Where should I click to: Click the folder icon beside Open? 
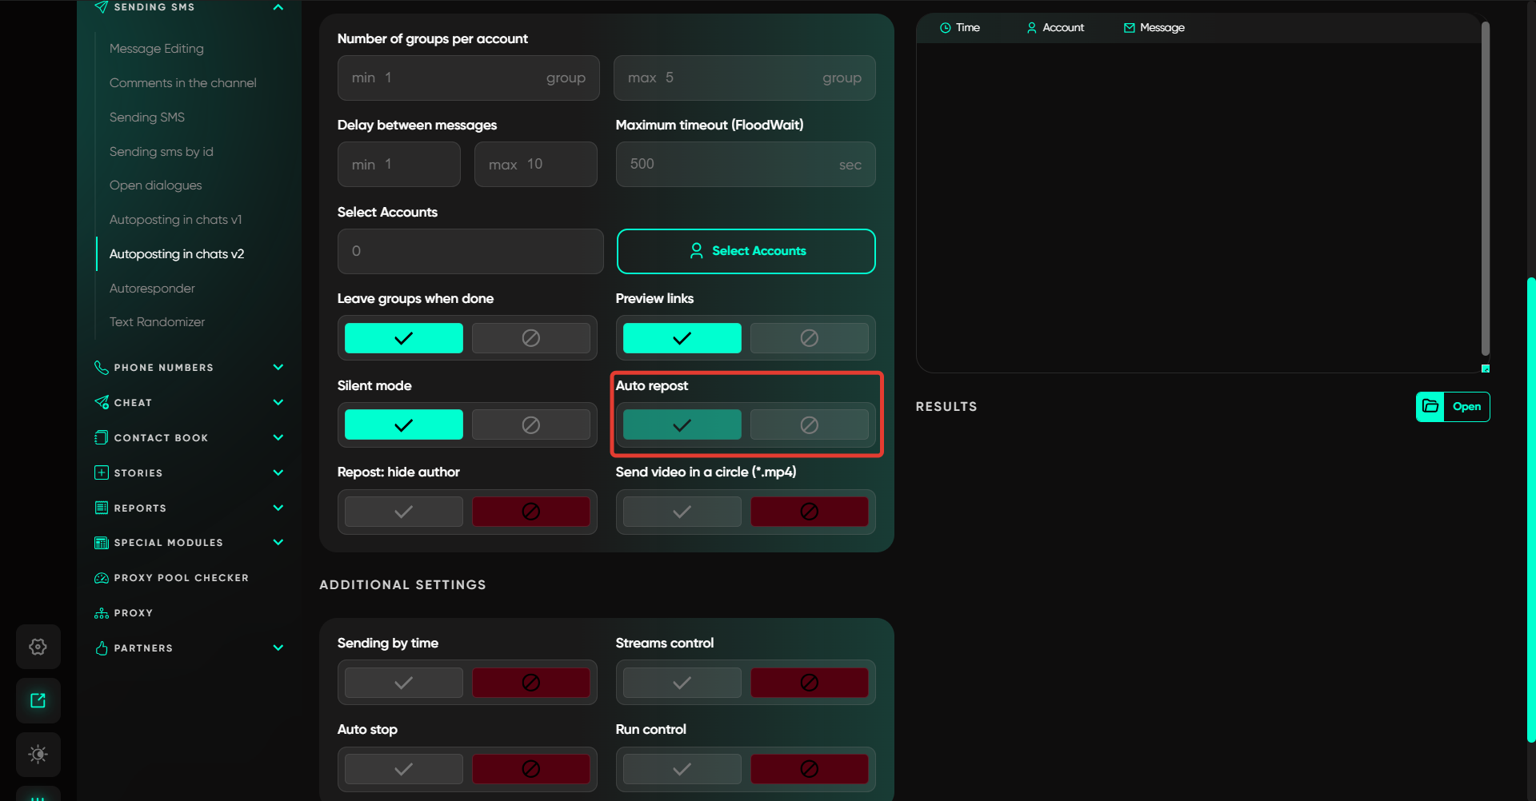click(1430, 406)
